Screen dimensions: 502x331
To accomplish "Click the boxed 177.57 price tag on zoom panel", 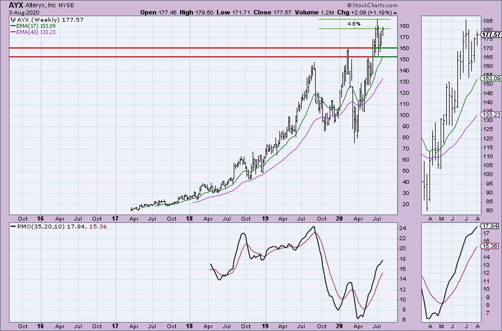I will [x=491, y=35].
